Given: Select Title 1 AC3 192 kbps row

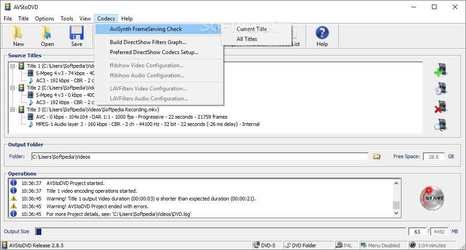Looking at the screenshot, I should point(65,80).
